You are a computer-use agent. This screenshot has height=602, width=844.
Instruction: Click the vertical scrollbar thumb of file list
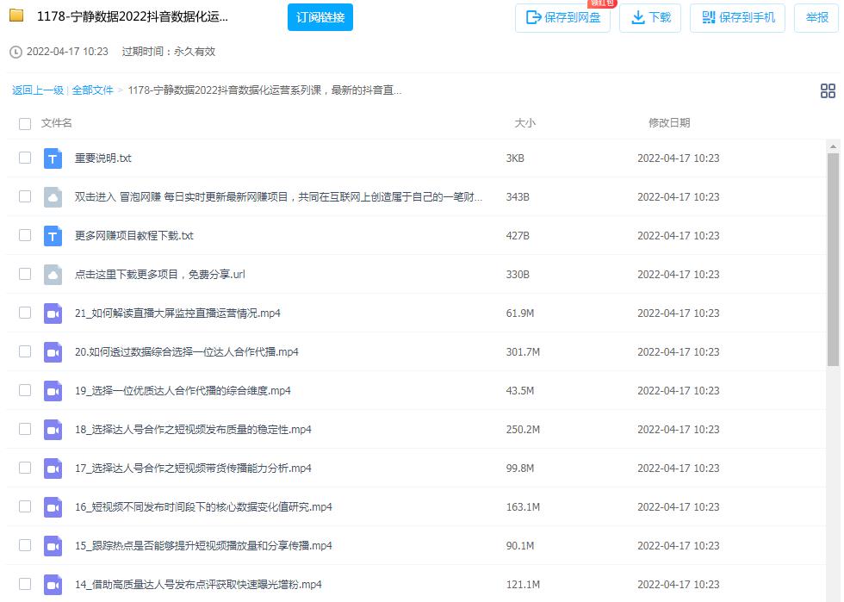(x=833, y=259)
